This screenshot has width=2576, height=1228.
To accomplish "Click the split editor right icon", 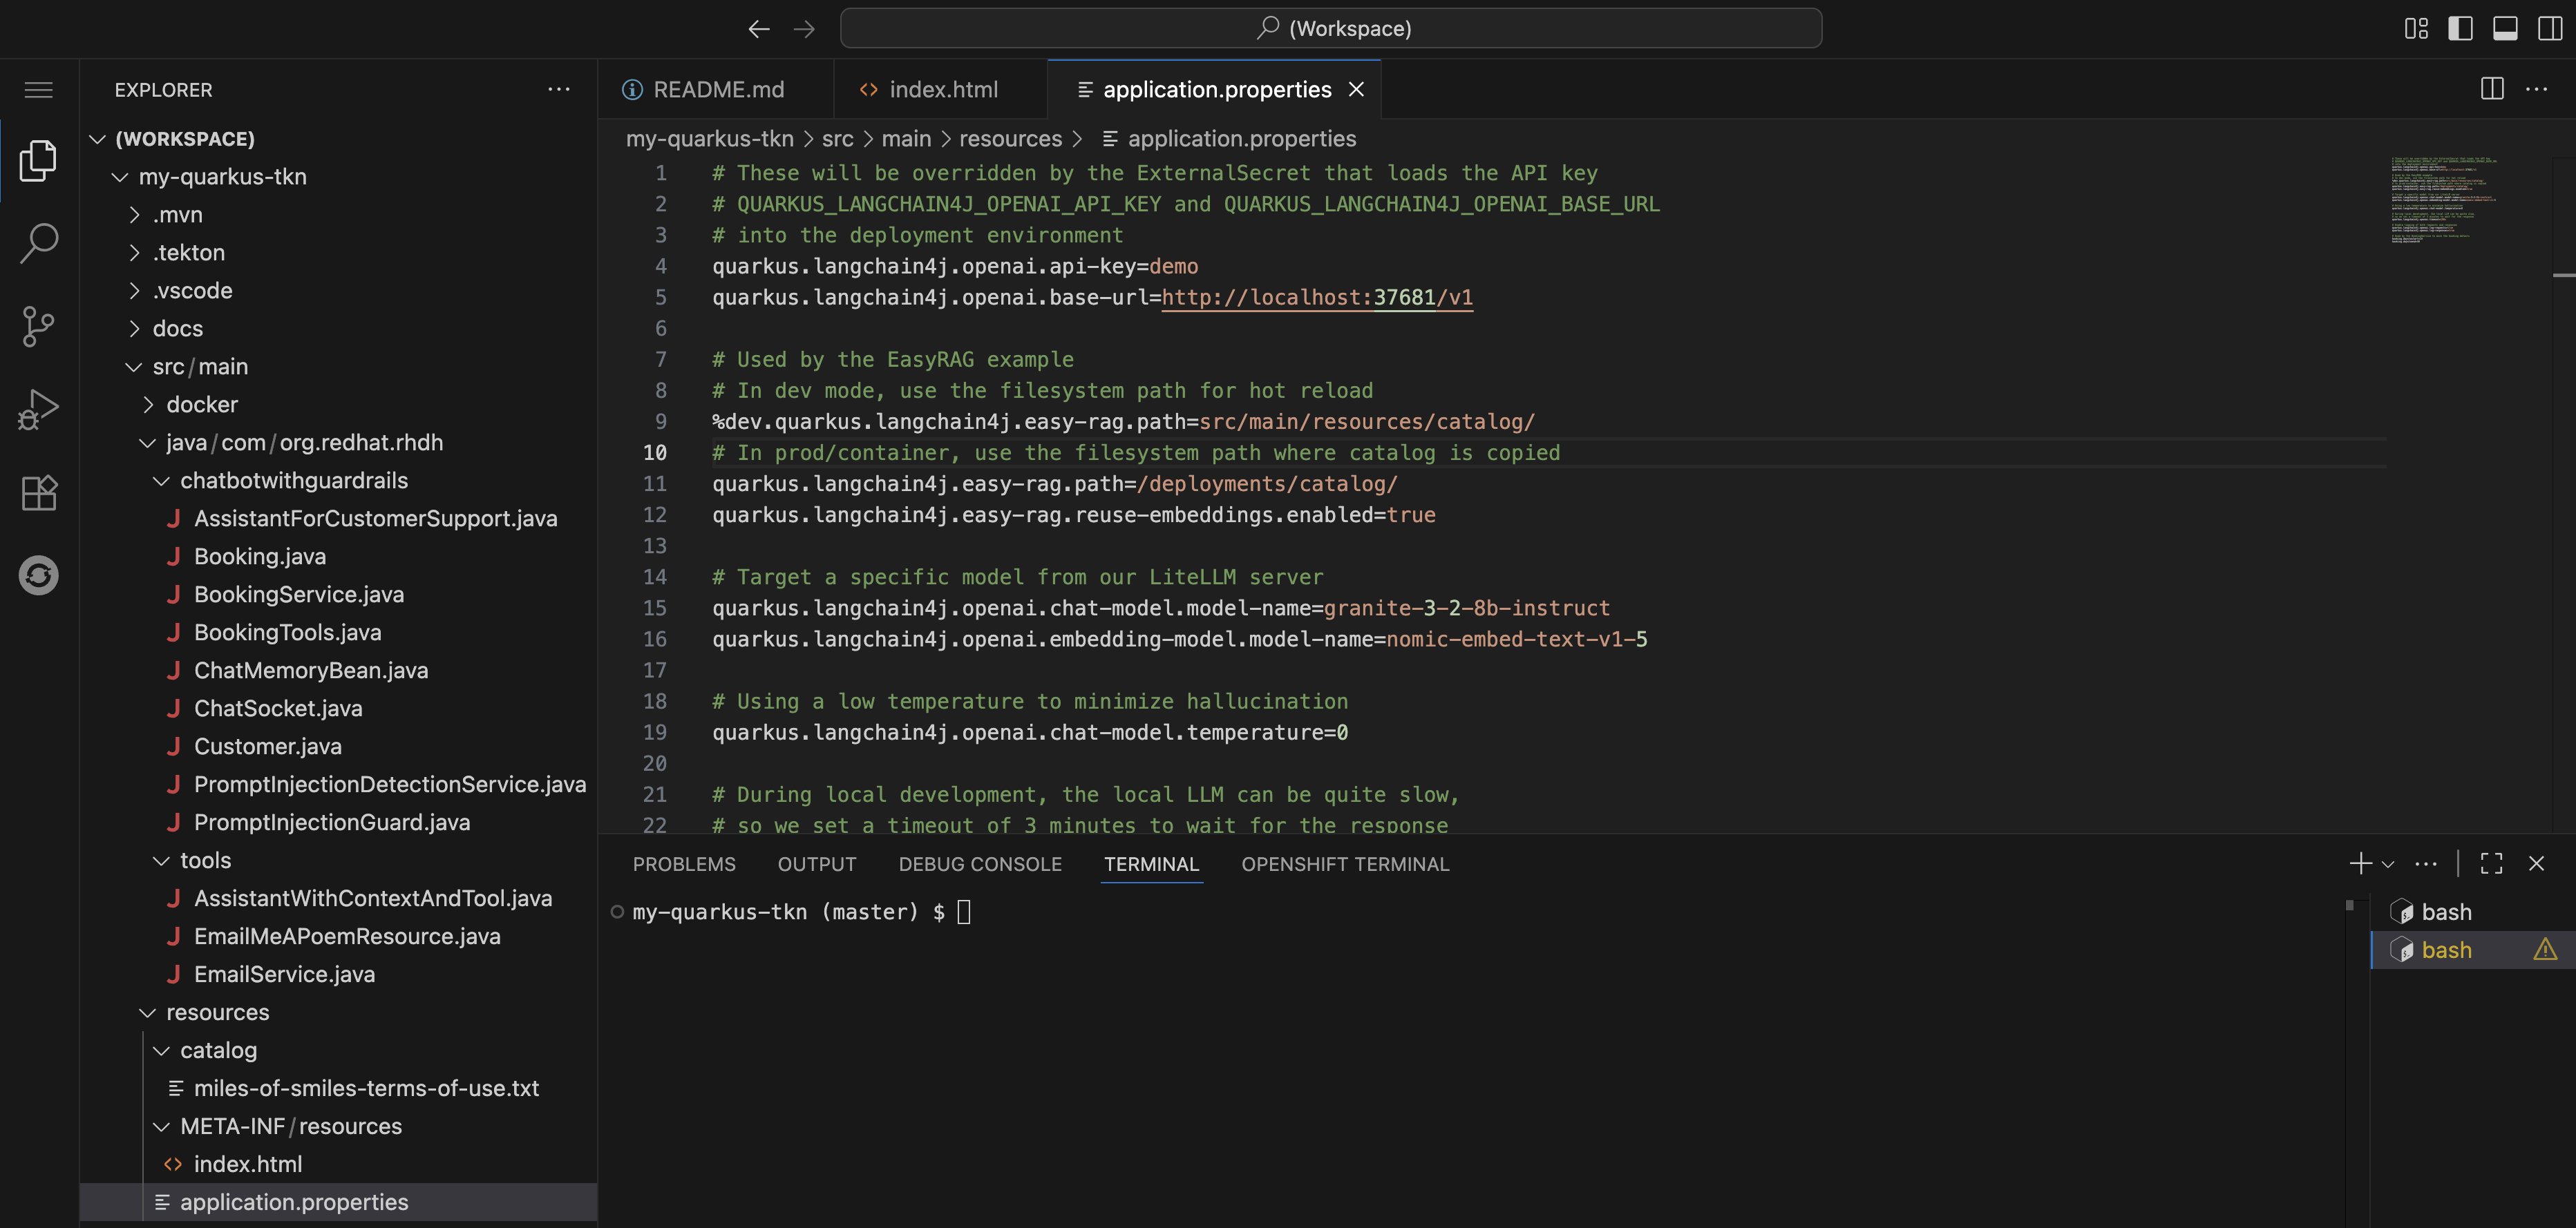I will coord(2491,89).
